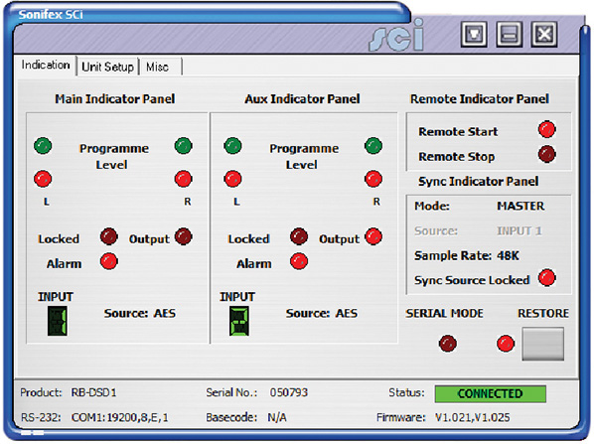Click the Aux panel 'Source: AES' text

click(322, 314)
